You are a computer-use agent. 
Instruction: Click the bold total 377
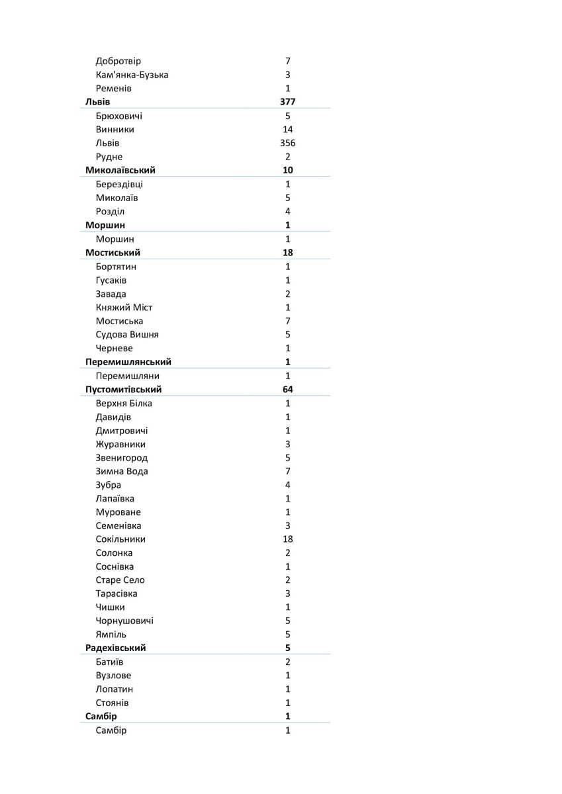[288, 103]
